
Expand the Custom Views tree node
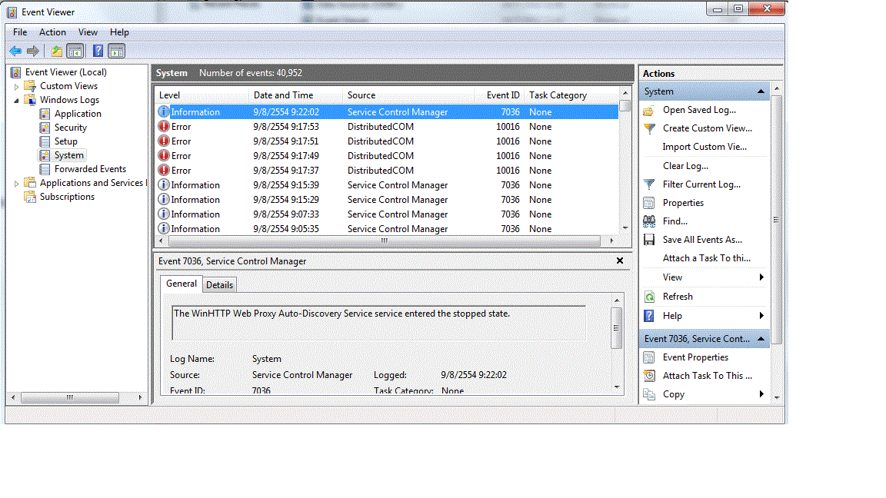point(16,87)
